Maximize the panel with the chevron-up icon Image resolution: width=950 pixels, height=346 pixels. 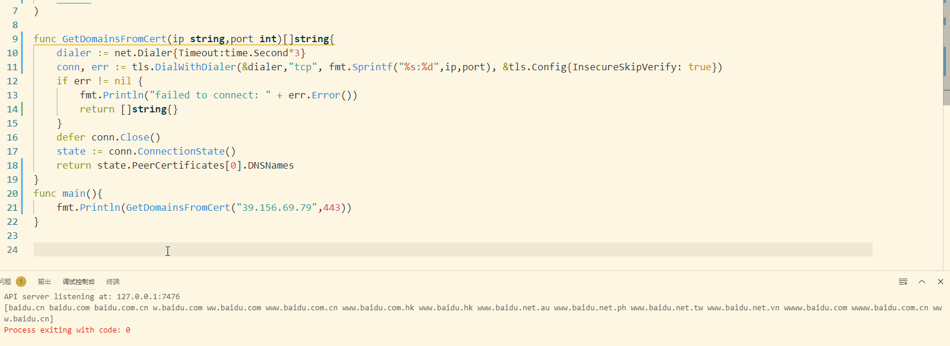click(922, 282)
